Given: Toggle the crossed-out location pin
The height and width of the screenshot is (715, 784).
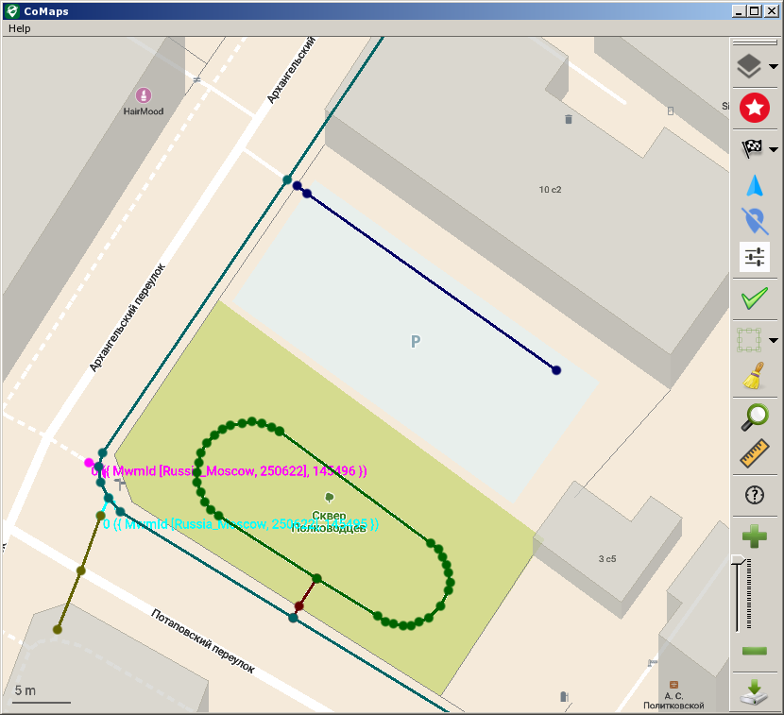Looking at the screenshot, I should coord(754,221).
